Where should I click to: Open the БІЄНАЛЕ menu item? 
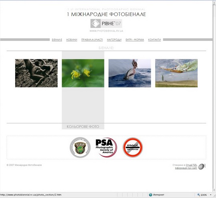tap(57, 40)
